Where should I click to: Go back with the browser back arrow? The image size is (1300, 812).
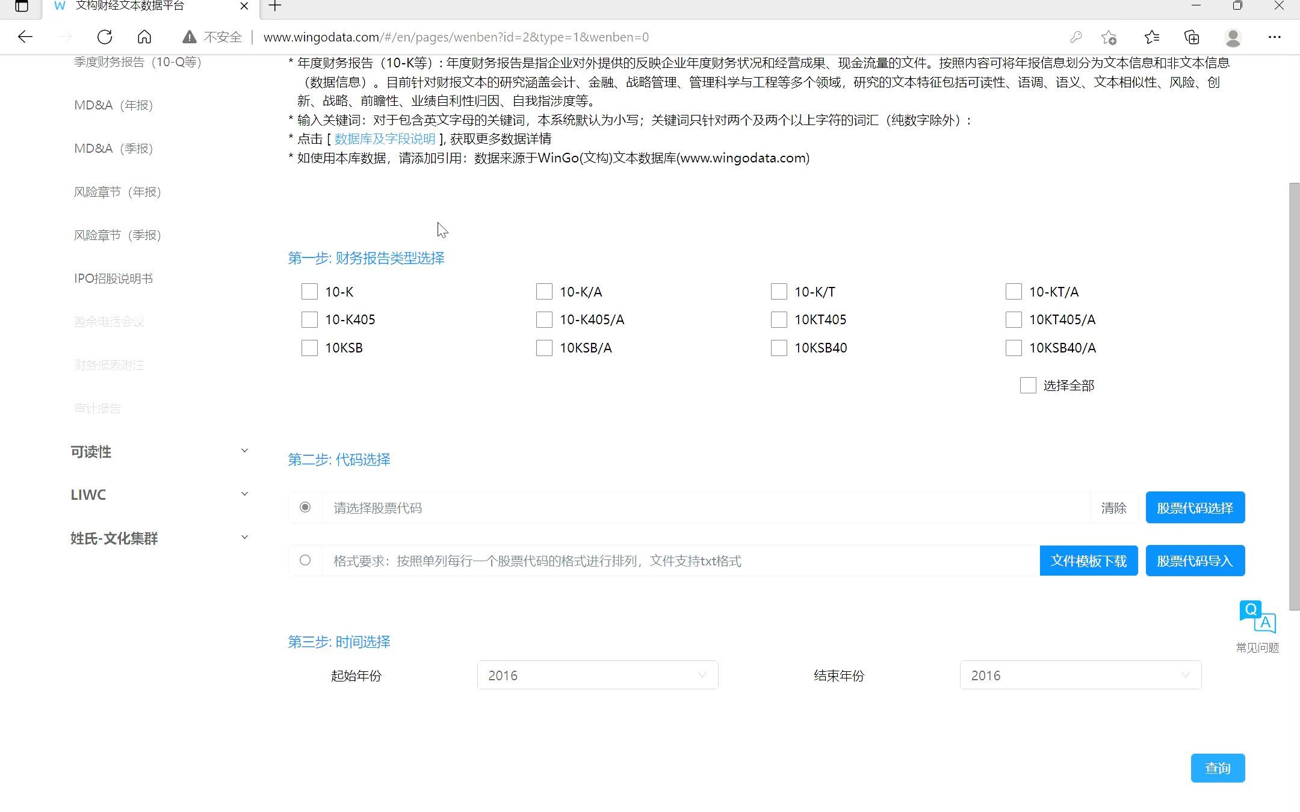(x=25, y=37)
